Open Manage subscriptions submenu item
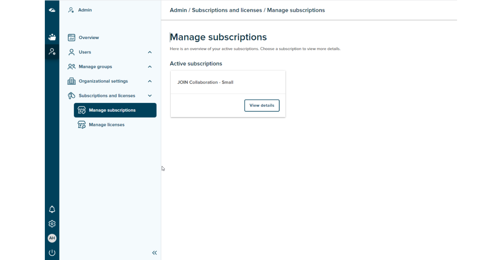Viewport: 483px width, 260px height. 115,110
